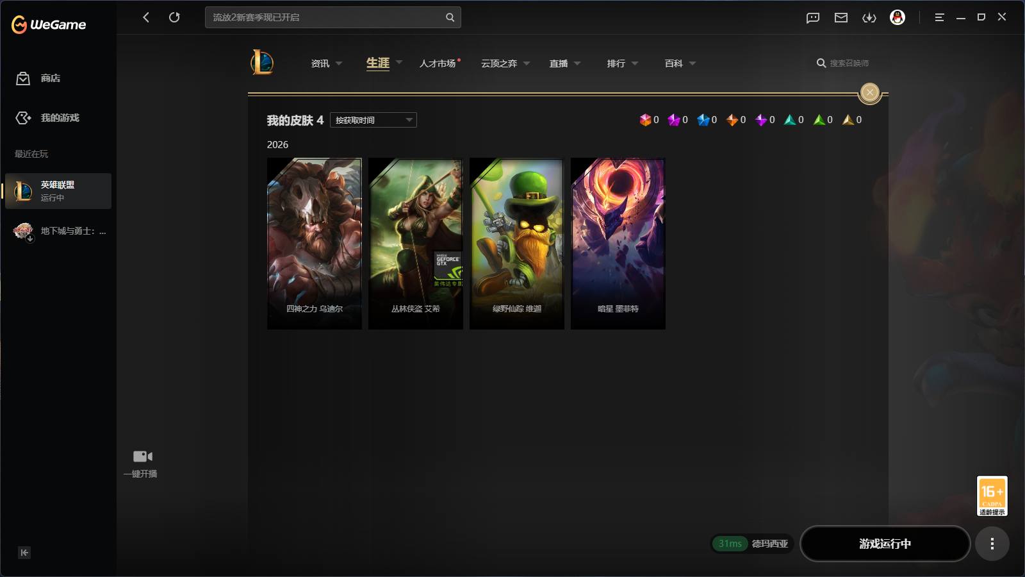Refresh the page with reload icon

click(x=174, y=17)
